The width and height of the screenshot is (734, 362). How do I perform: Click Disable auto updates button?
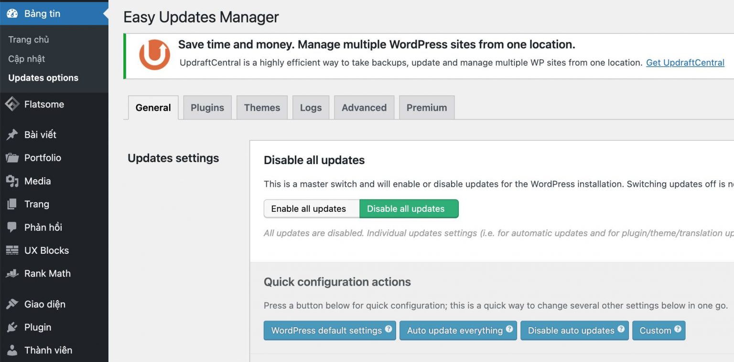tap(574, 331)
